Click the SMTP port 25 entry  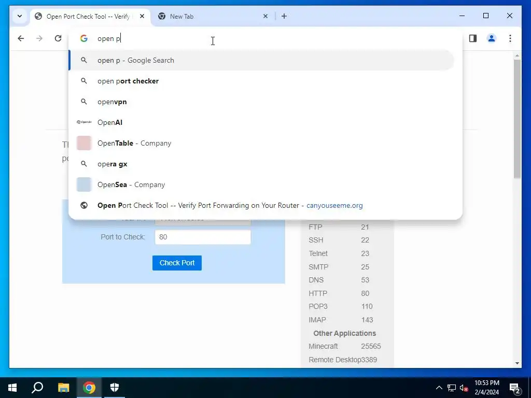coord(339,267)
